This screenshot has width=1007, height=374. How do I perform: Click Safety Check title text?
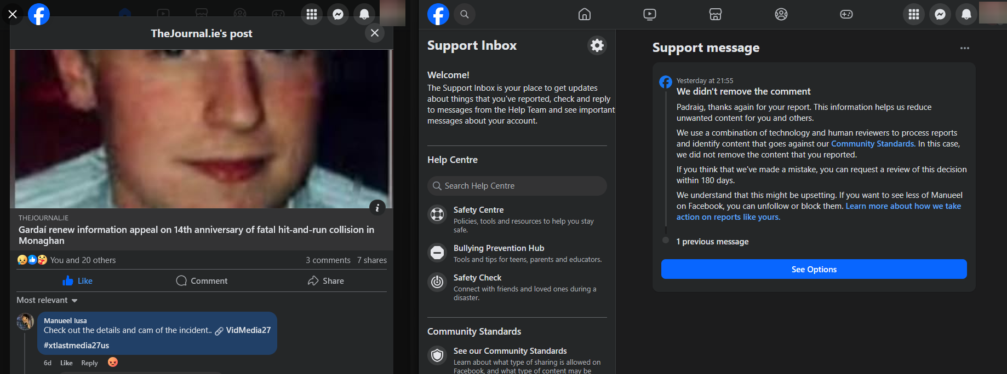point(477,278)
